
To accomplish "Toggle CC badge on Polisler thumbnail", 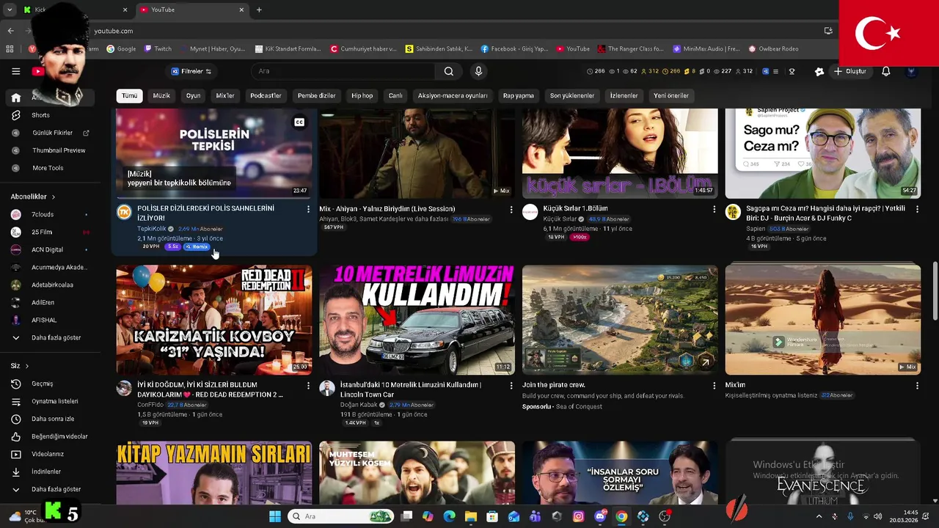I will pos(299,122).
